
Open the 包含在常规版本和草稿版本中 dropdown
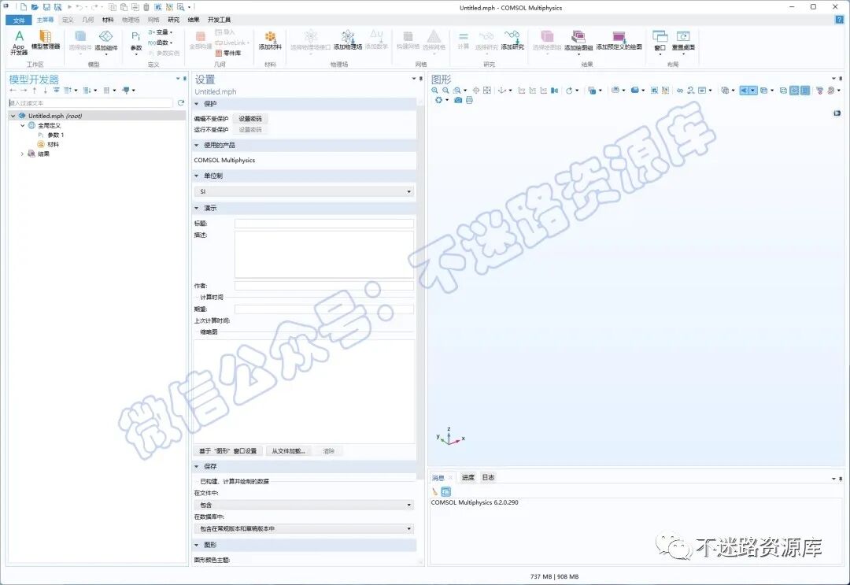pyautogui.click(x=304, y=528)
